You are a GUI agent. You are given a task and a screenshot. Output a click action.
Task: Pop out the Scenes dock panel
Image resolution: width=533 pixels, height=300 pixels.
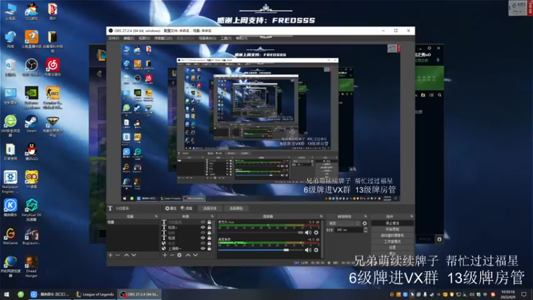point(157,216)
